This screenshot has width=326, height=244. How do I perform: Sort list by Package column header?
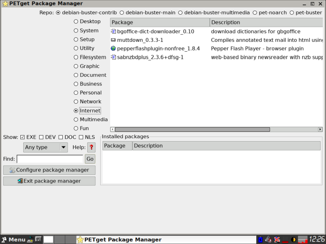coord(160,22)
